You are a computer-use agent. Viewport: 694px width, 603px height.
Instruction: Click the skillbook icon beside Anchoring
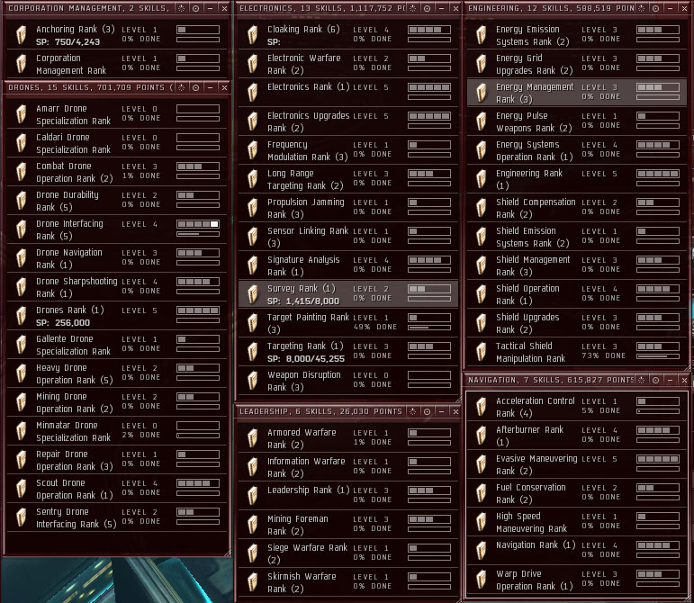[x=21, y=34]
